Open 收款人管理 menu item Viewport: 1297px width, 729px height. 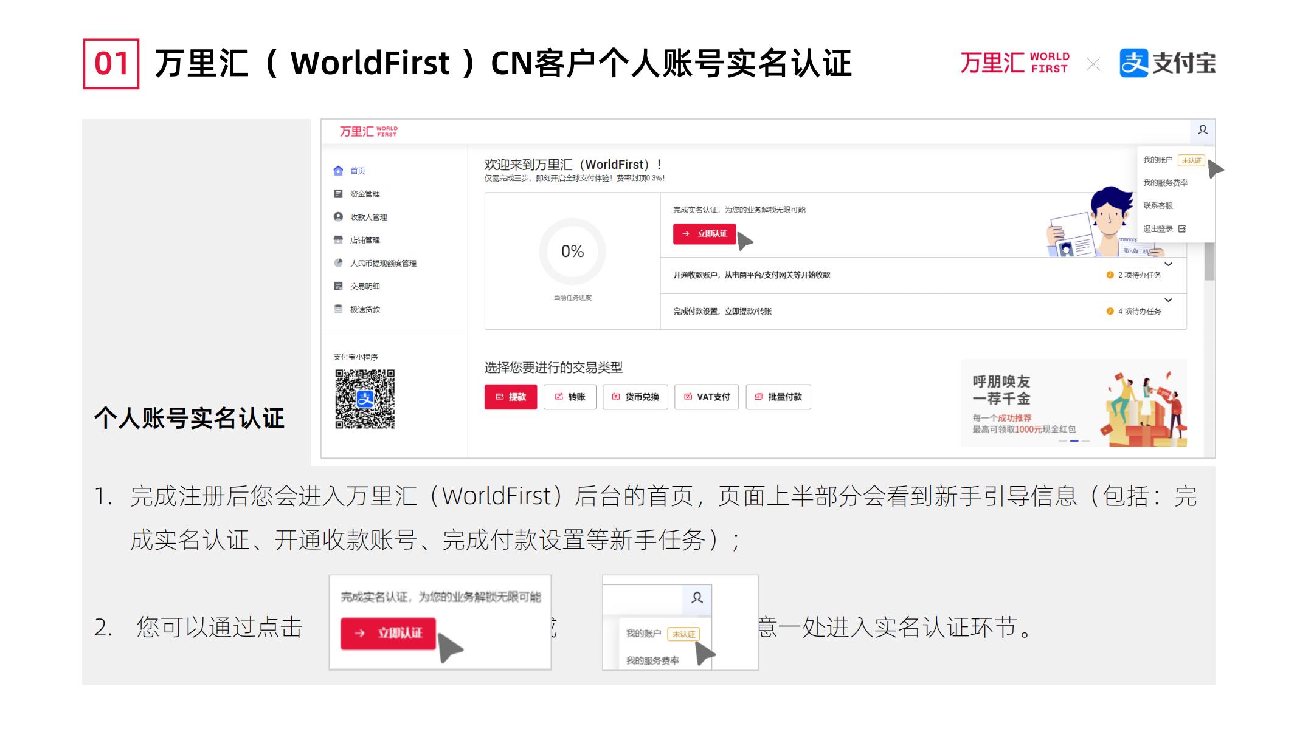tap(368, 217)
